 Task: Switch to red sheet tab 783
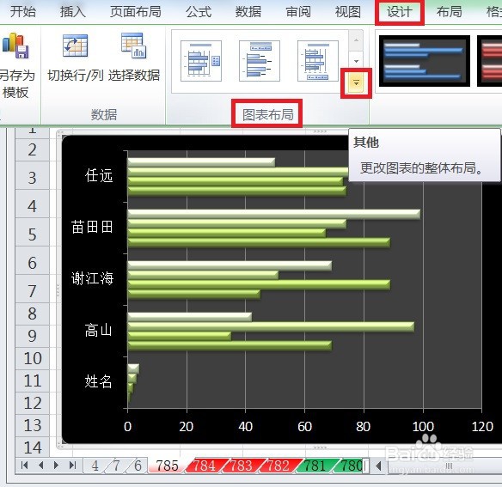pyautogui.click(x=242, y=466)
